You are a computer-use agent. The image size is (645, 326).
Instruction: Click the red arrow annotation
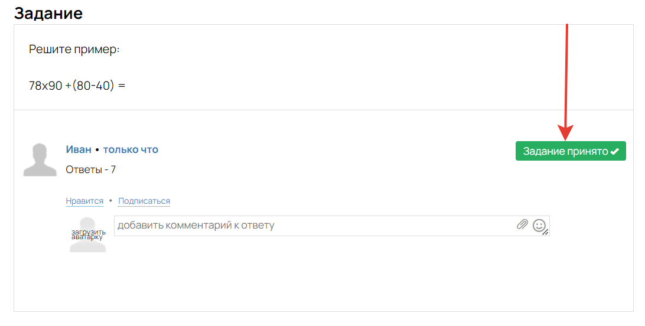tap(566, 82)
